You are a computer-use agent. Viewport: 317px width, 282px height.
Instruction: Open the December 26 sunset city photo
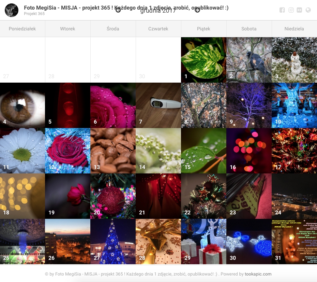pos(67,241)
